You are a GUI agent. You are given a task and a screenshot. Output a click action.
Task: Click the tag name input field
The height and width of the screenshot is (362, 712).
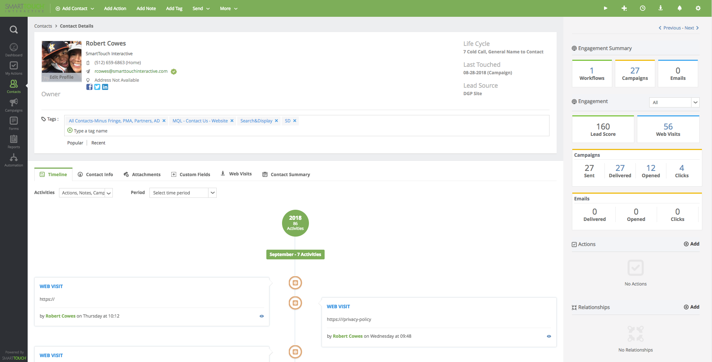(91, 131)
